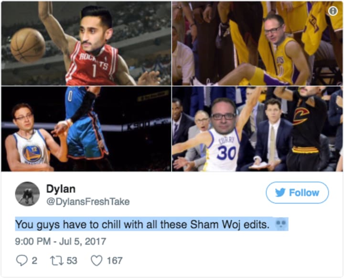Open the Lakers bench photo
Image resolution: width=344 pixels, height=279 pixels.
point(257,43)
